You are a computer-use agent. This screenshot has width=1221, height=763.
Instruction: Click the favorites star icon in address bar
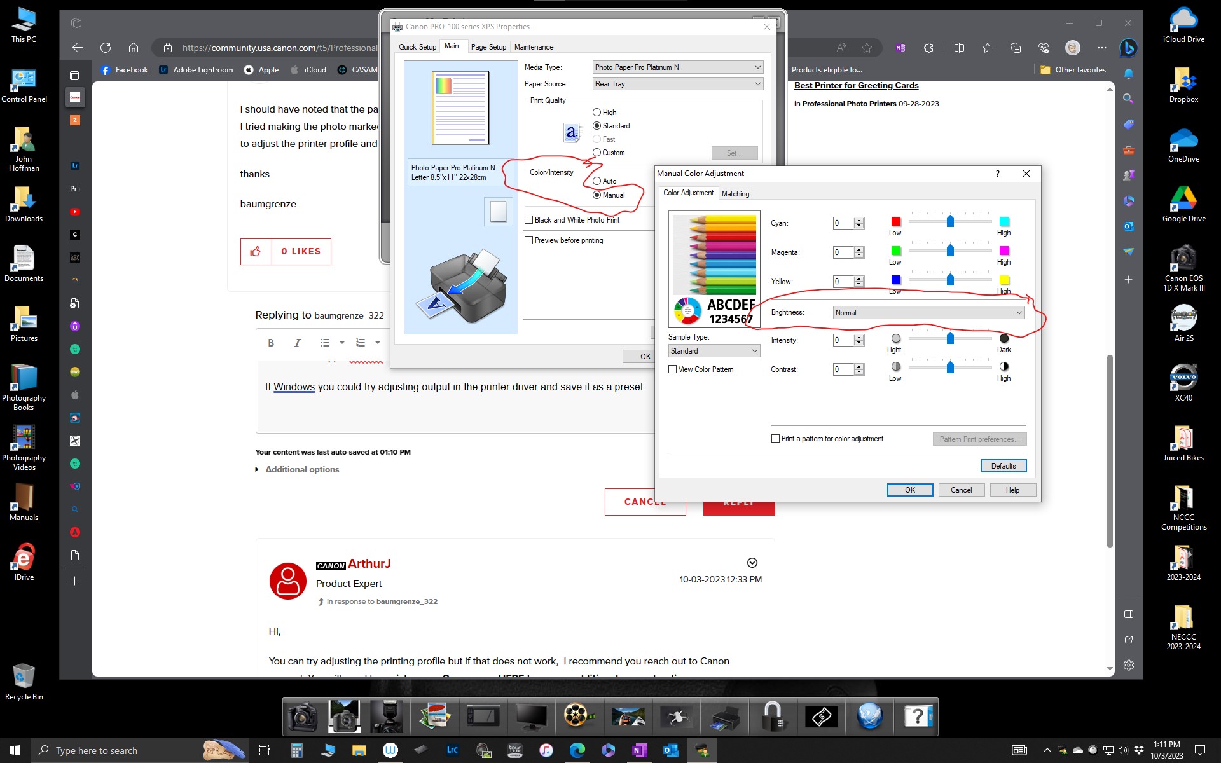(867, 48)
